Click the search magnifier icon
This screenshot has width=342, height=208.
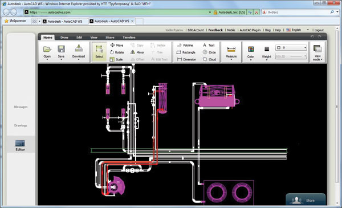332,12
